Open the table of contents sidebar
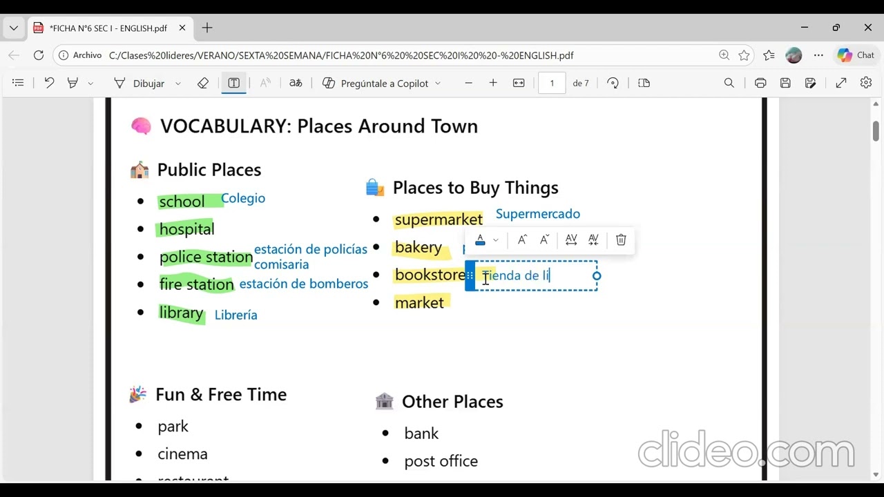 (18, 83)
